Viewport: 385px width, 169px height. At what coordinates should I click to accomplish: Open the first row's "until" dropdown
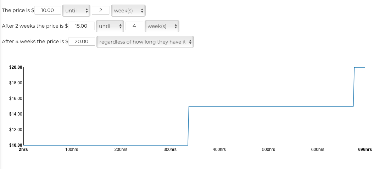pyautogui.click(x=76, y=11)
